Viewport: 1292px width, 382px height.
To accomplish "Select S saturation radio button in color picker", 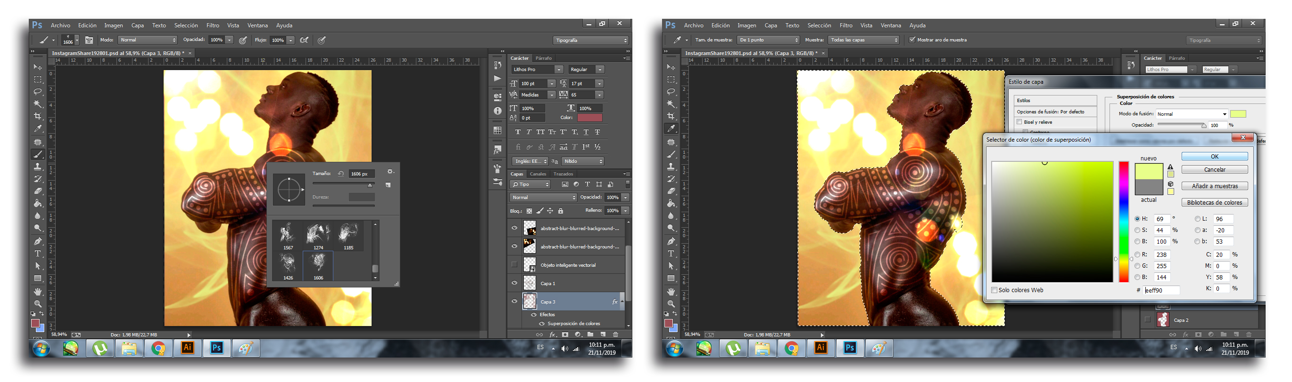I will (x=1137, y=231).
